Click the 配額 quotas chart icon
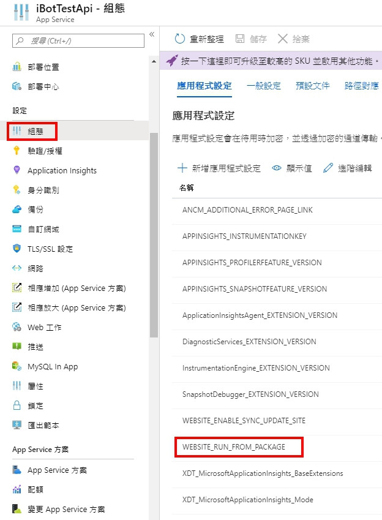 coord(17,489)
